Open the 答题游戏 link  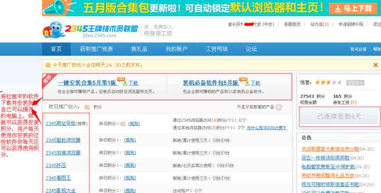[292, 24]
